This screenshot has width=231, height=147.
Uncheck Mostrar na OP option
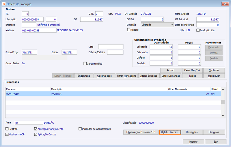point(7,134)
